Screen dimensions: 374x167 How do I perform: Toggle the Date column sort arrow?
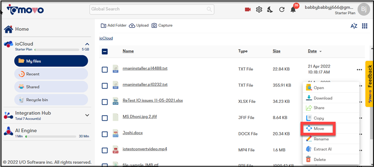tap(321, 51)
